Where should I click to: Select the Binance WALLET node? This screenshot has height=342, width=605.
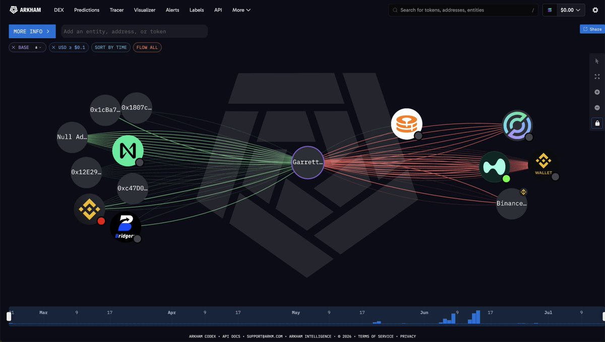[543, 165]
